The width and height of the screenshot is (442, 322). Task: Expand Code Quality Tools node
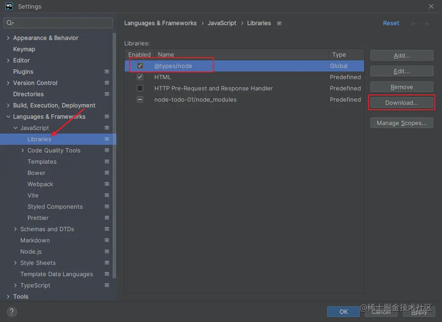(23, 151)
